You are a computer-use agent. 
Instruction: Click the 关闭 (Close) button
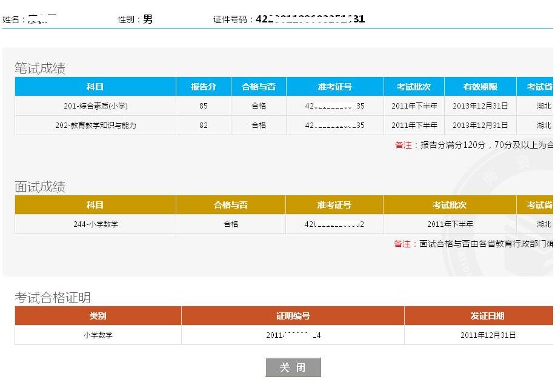tap(293, 367)
